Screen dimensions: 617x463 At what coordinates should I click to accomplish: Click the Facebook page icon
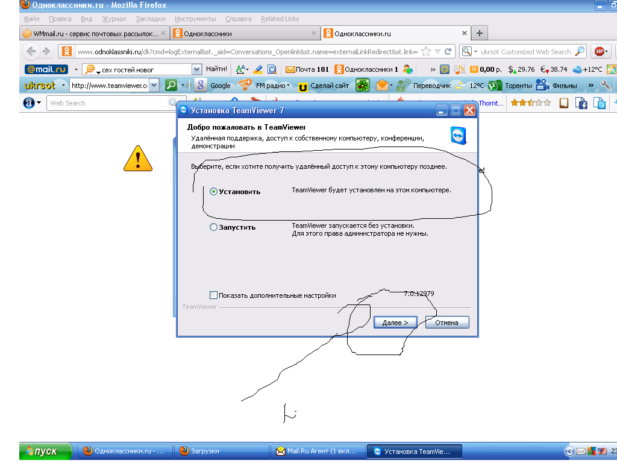(581, 103)
